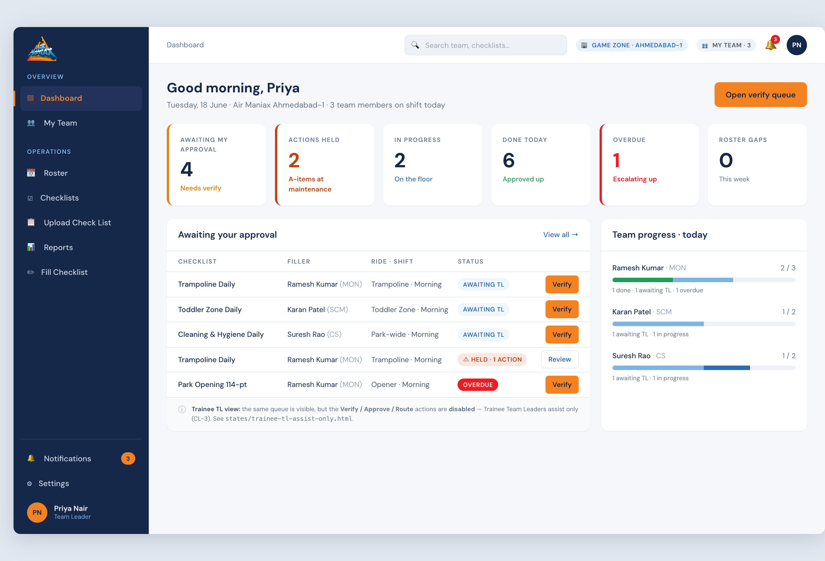Click Open verify queue button
This screenshot has width=825, height=561.
coord(760,95)
